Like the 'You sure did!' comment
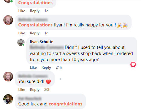Screen dimensions: 141x110 click(22, 90)
